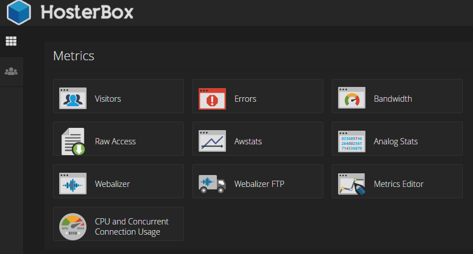The width and height of the screenshot is (473, 254).
Task: Select the user manager icon in sidebar
Action: [x=11, y=72]
